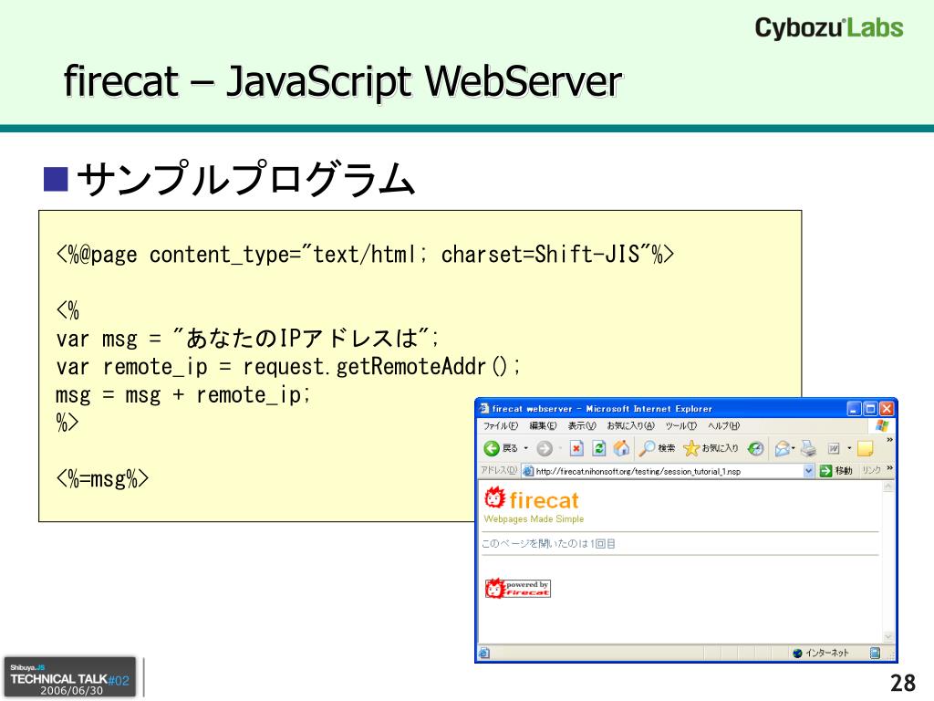The image size is (934, 701).
Task: Expand the address bar URL dropdown
Action: tap(808, 471)
